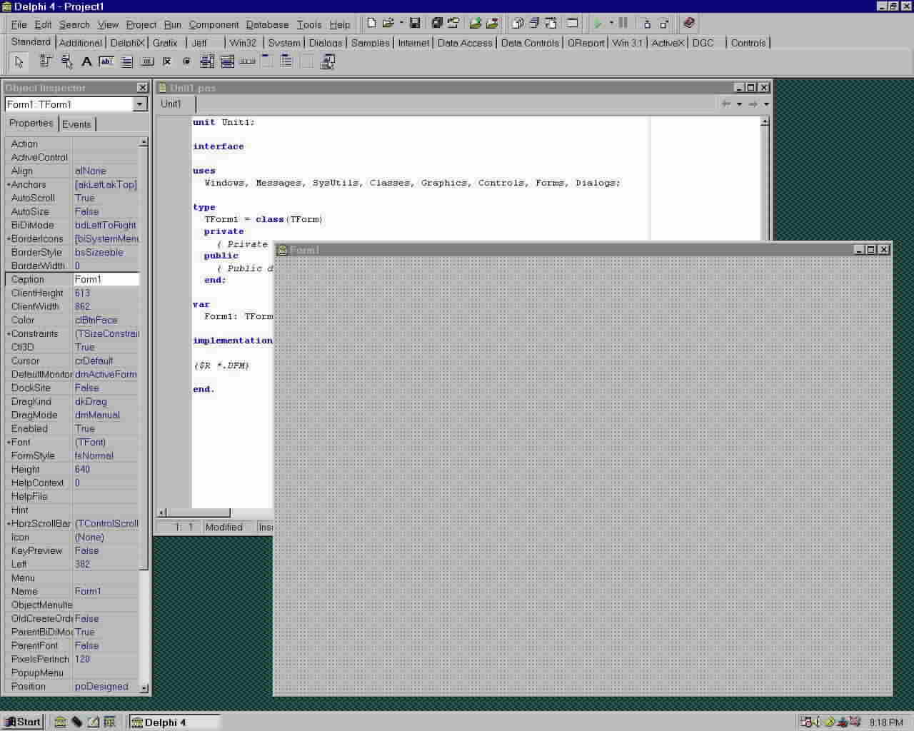Expand the Font property in the Object Inspector
The width and height of the screenshot is (914, 731).
pyautogui.click(x=7, y=442)
